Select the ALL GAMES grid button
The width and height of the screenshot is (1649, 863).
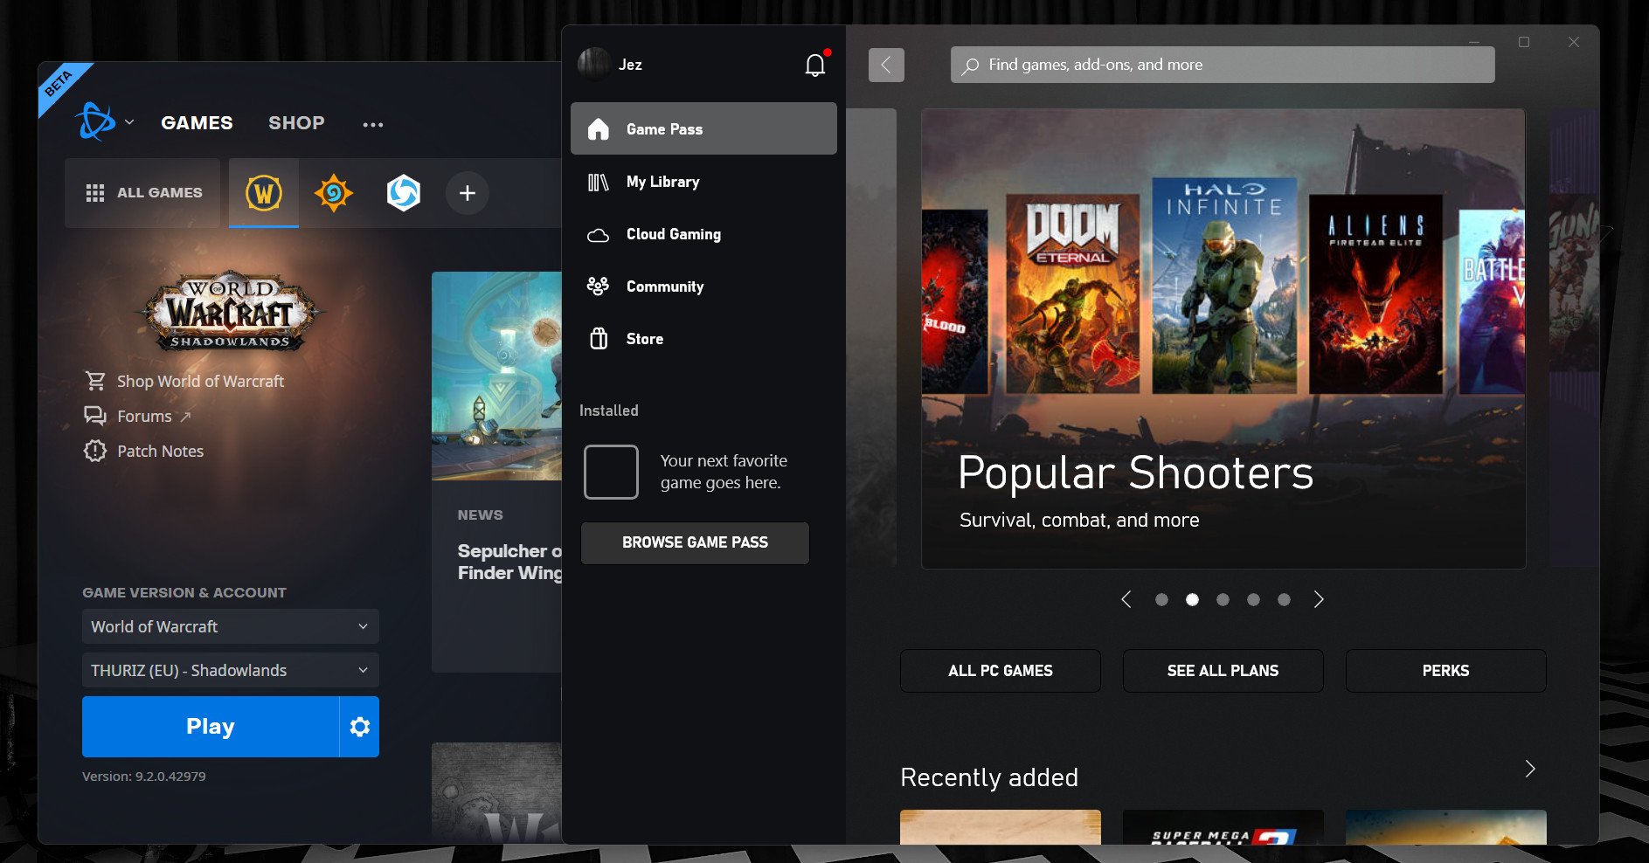click(143, 193)
